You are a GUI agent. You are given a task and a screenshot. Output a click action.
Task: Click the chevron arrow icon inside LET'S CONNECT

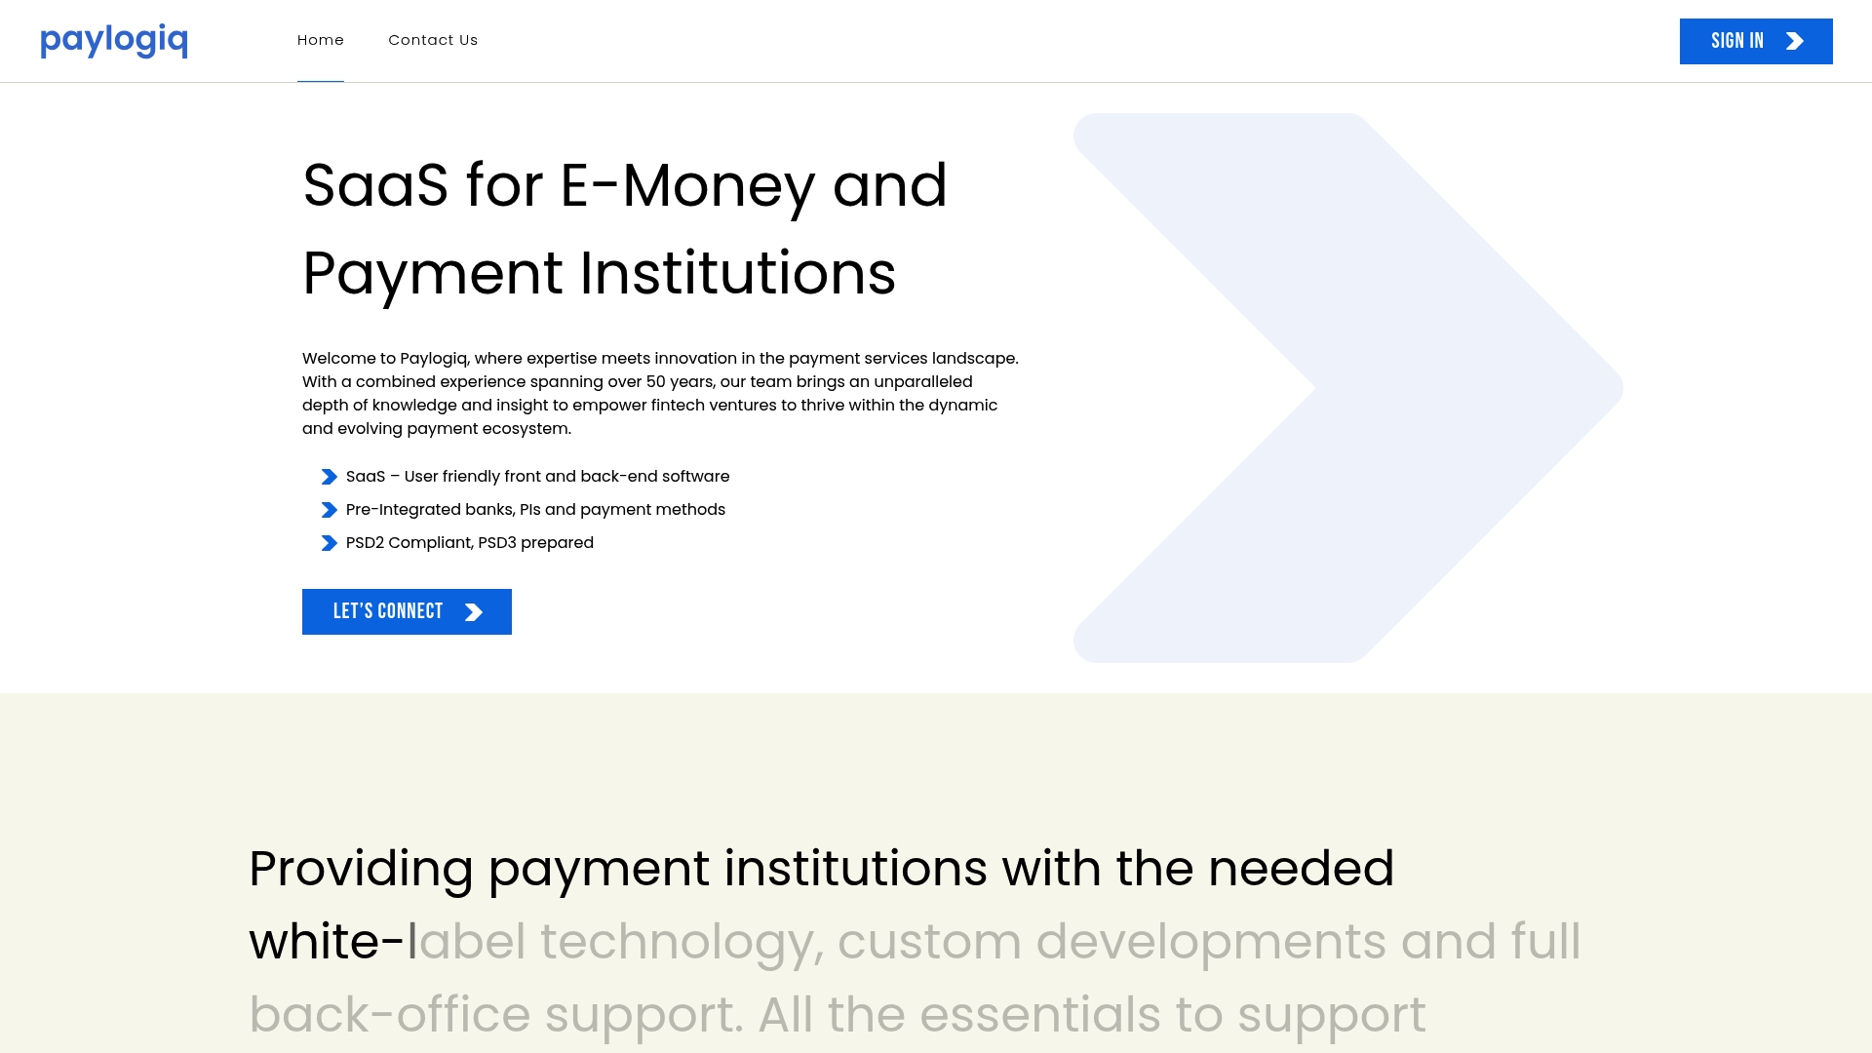(474, 612)
